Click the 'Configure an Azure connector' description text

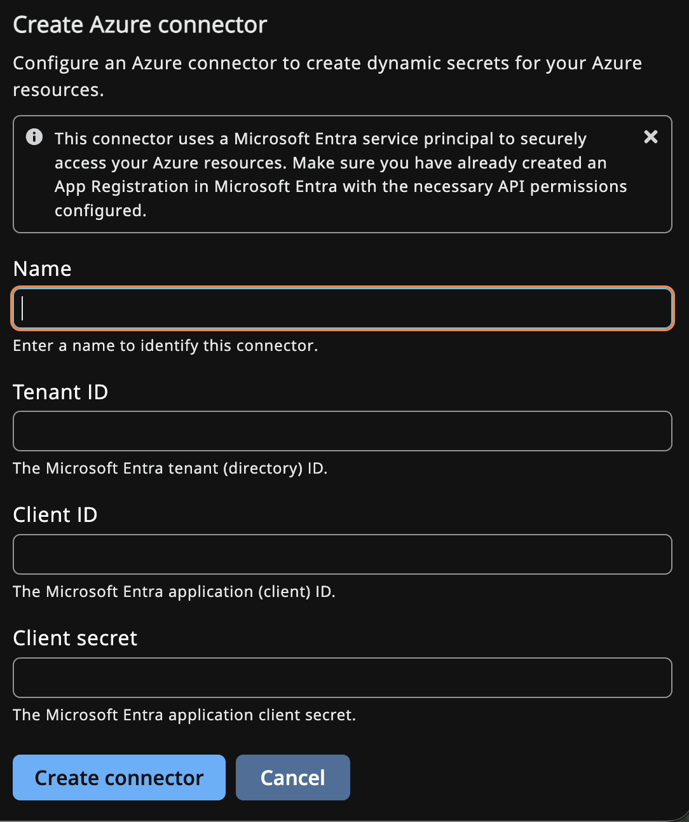click(x=327, y=76)
